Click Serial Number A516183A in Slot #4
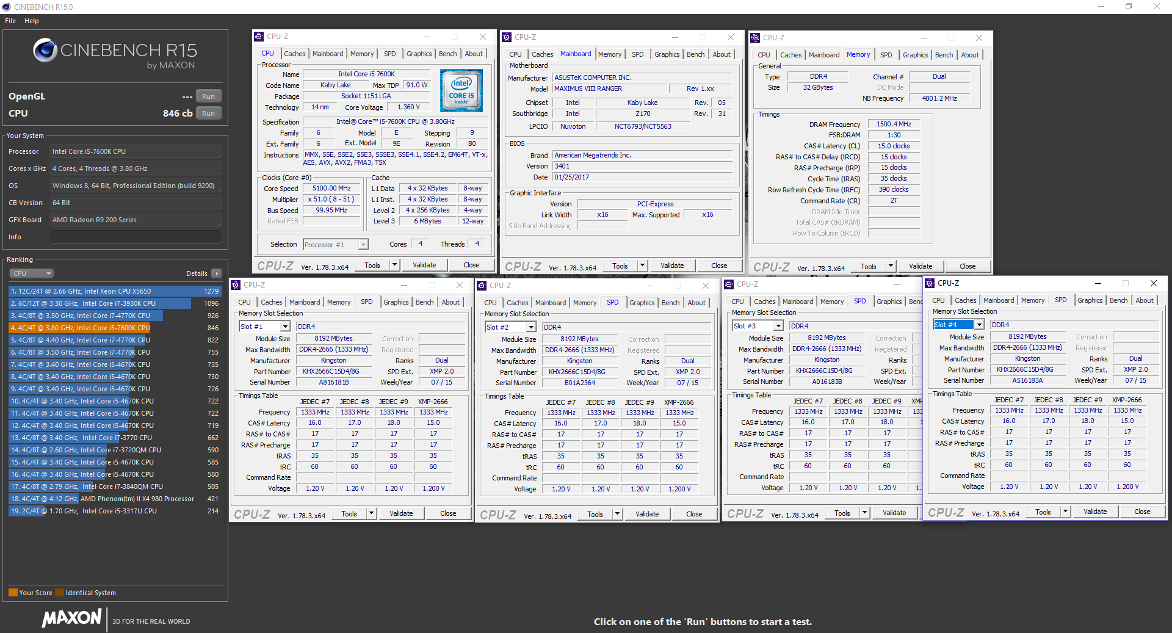Screen dimensions: 1172x633 click(x=1027, y=380)
